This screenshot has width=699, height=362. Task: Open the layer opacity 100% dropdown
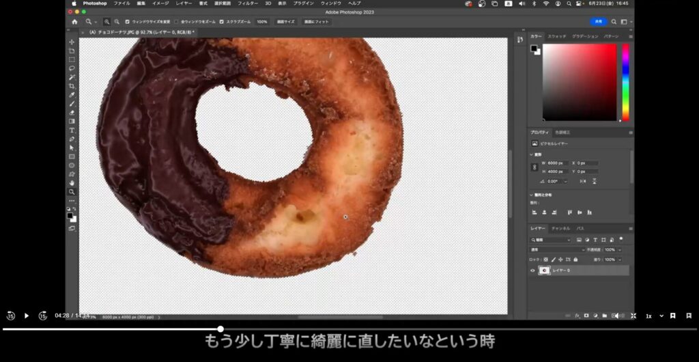tap(620, 250)
